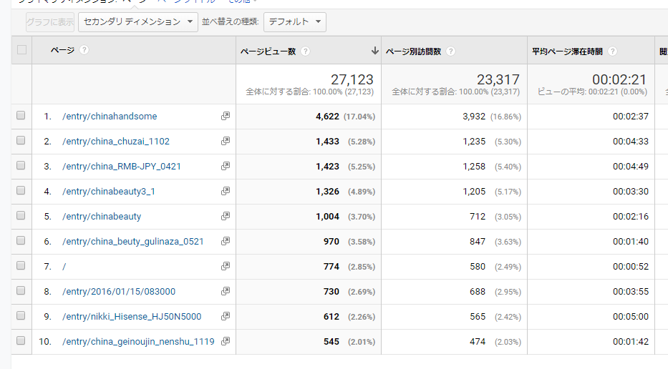This screenshot has height=369, width=668.
Task: Sort by 平均ページ滞在時間 column header
Action: (567, 51)
